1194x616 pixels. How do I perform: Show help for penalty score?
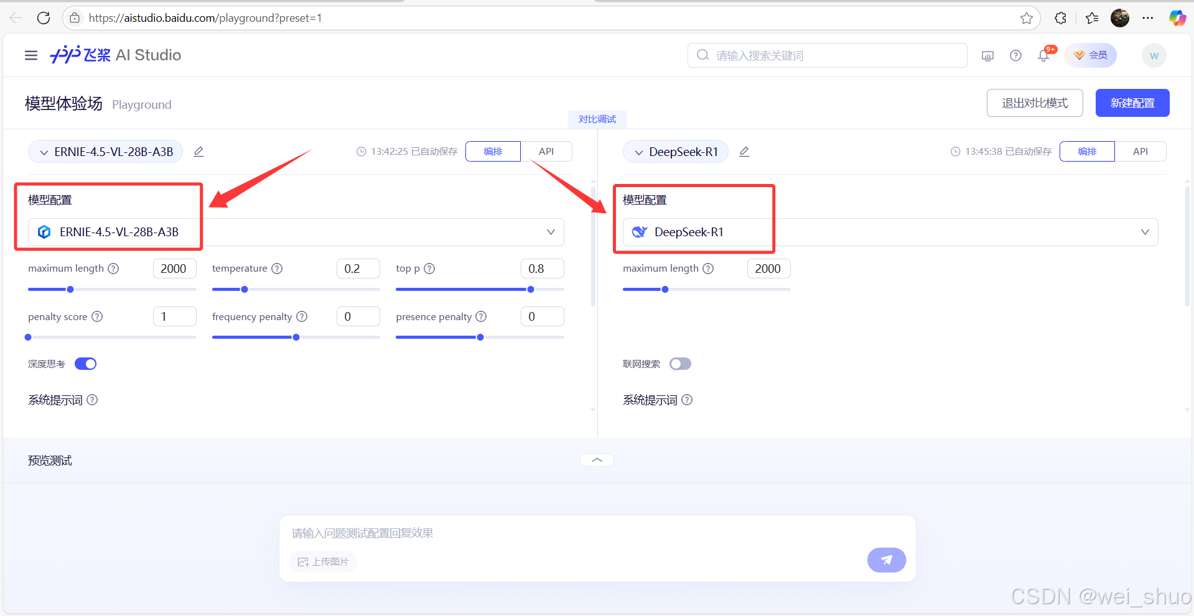[97, 316]
